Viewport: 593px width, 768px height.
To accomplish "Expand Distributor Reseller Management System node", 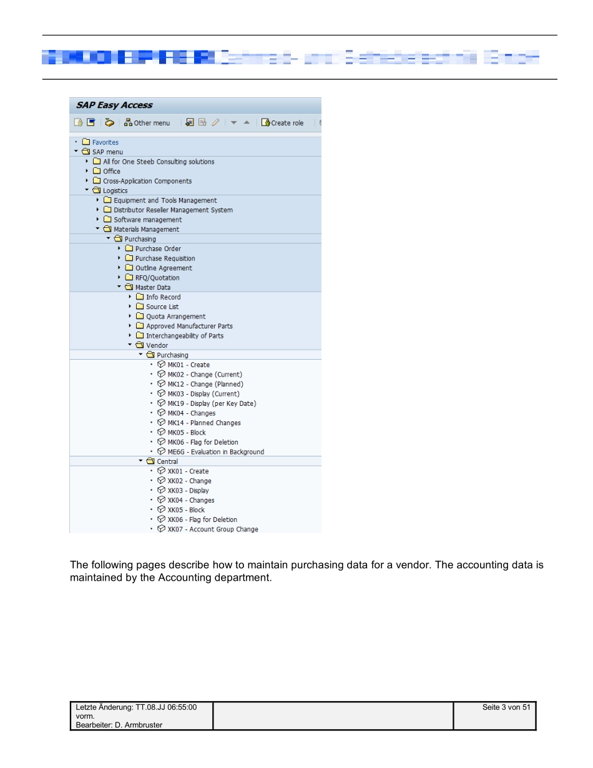I will (x=98, y=210).
